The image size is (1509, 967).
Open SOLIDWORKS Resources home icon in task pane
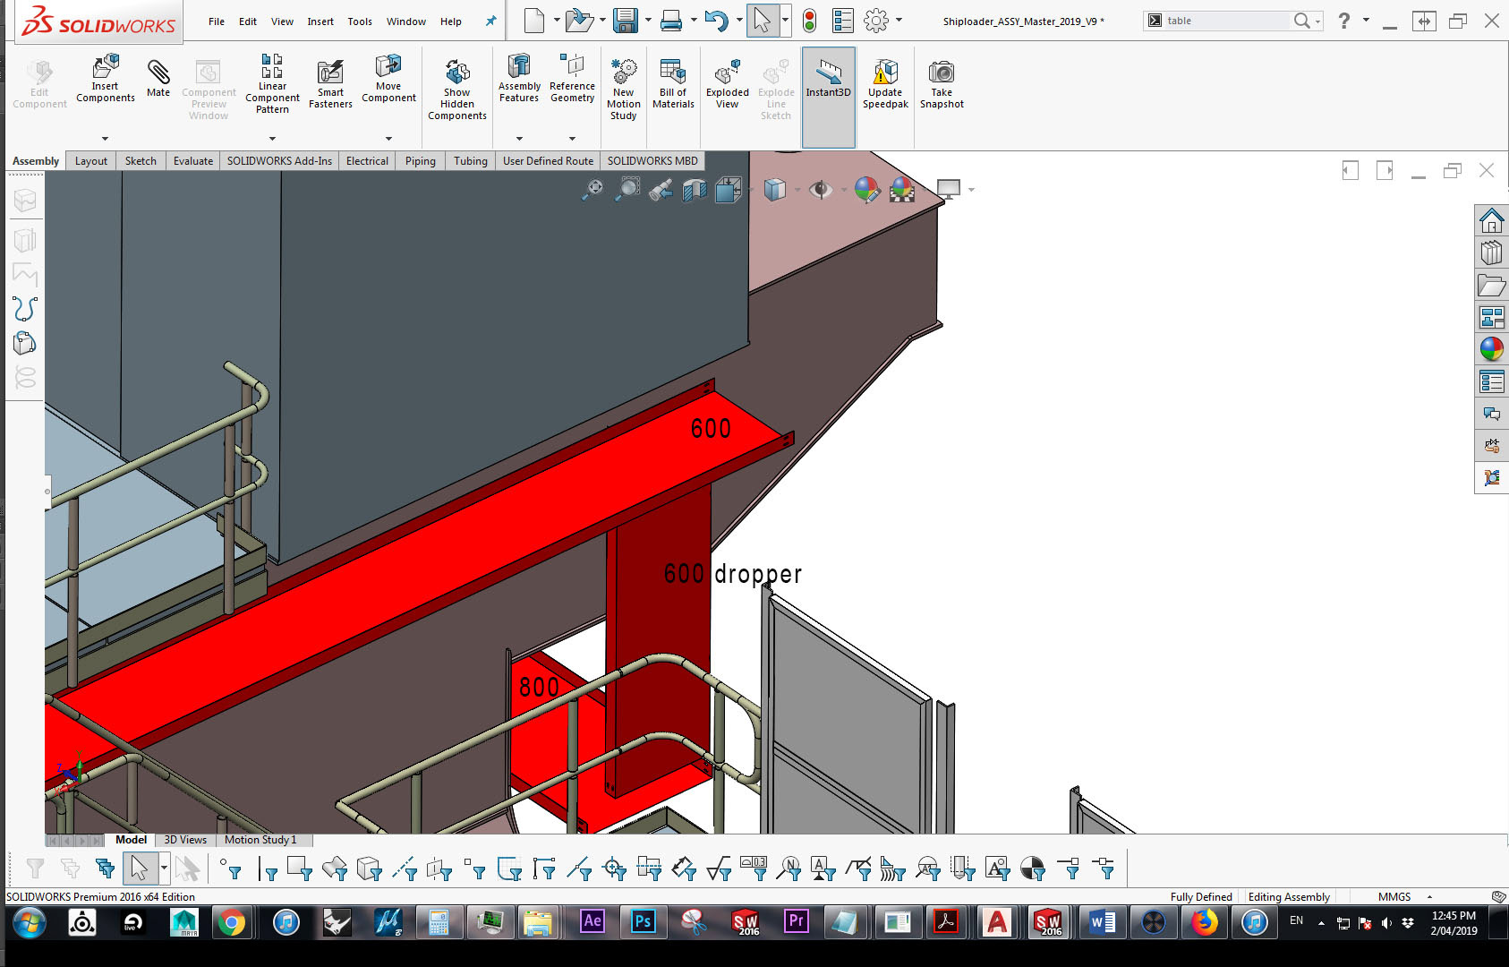[x=1491, y=220]
